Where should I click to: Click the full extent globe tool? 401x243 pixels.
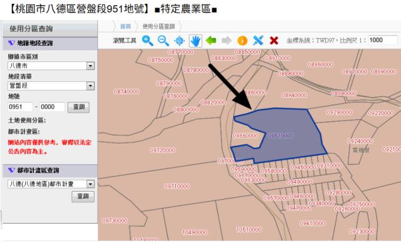(x=179, y=41)
